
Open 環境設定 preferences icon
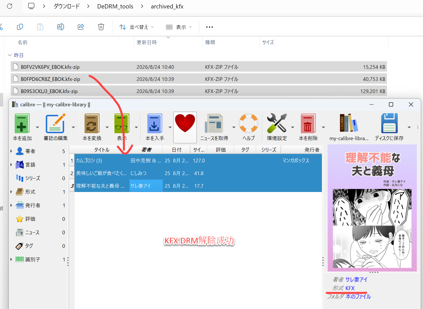[277, 123]
